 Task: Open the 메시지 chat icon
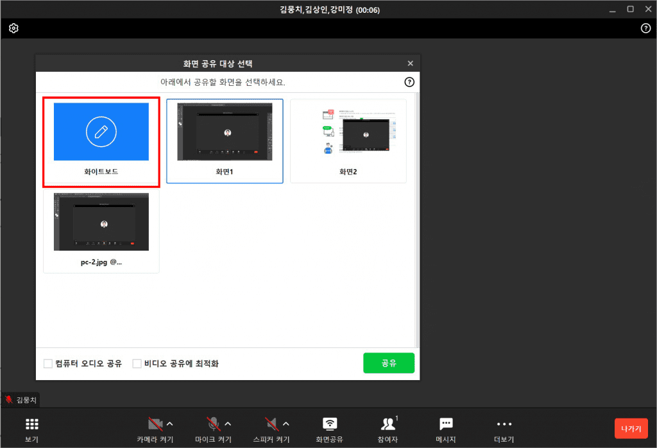coord(445,424)
